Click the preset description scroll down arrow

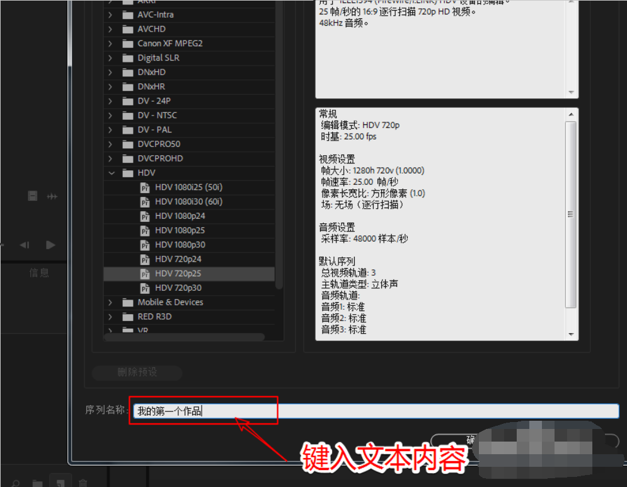[x=571, y=93]
